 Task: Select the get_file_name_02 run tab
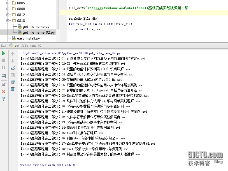pyautogui.click(x=25, y=45)
